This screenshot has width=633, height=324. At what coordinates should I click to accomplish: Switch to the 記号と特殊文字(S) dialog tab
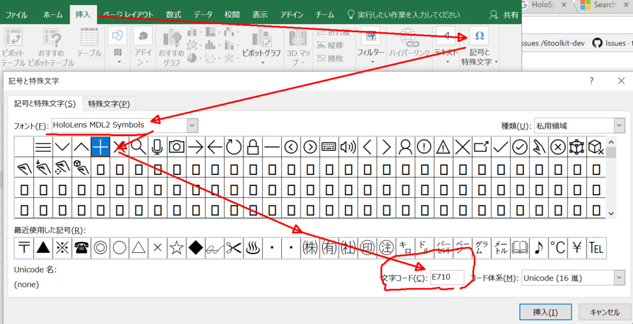45,103
